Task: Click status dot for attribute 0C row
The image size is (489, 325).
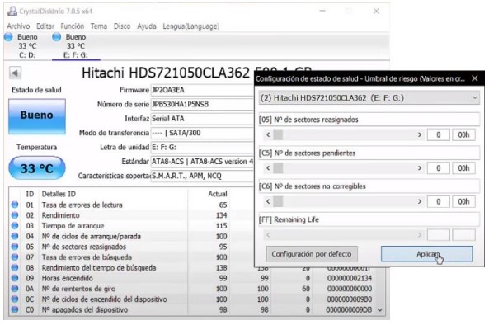Action: tap(14, 299)
